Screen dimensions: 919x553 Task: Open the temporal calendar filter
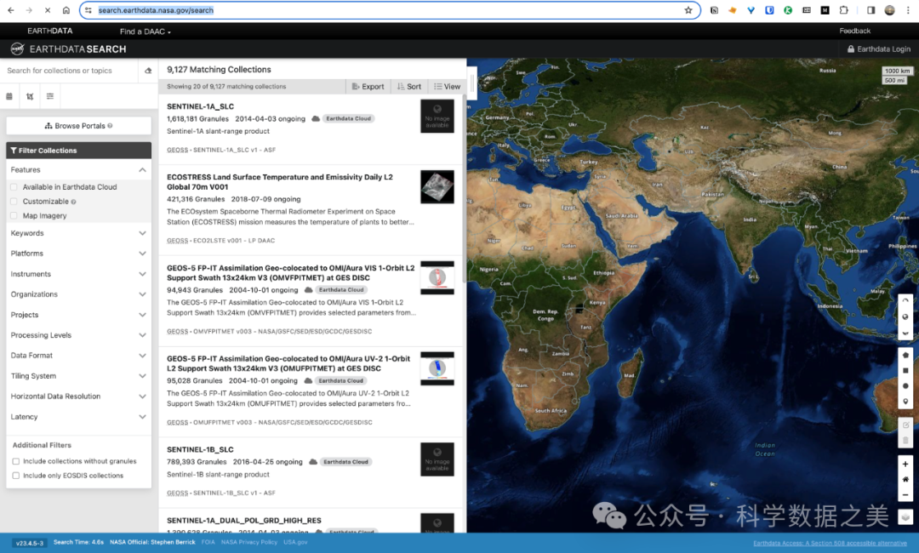pos(9,97)
